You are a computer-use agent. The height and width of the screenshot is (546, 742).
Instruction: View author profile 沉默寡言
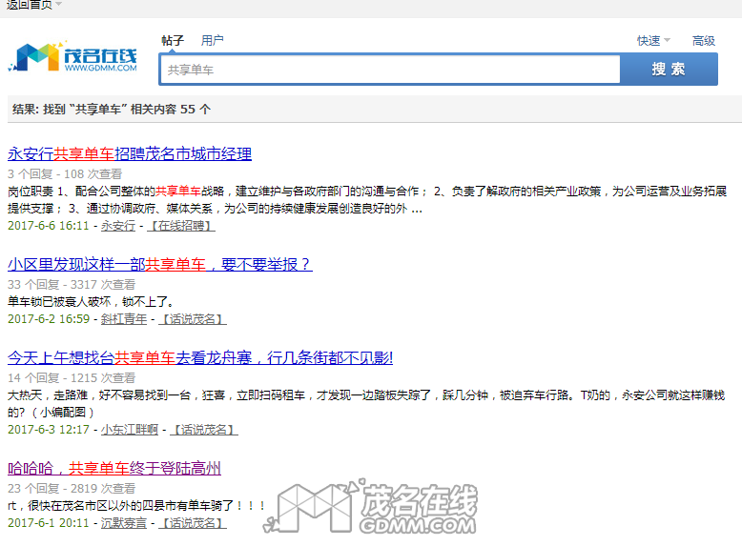[124, 523]
